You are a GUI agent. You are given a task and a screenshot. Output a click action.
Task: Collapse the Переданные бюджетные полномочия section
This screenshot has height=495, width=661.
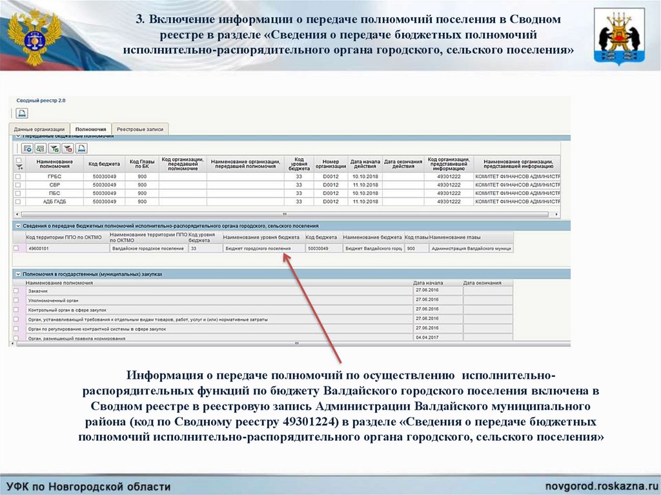(17, 136)
